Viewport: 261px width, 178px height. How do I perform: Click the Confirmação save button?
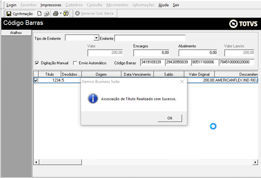coord(20,13)
